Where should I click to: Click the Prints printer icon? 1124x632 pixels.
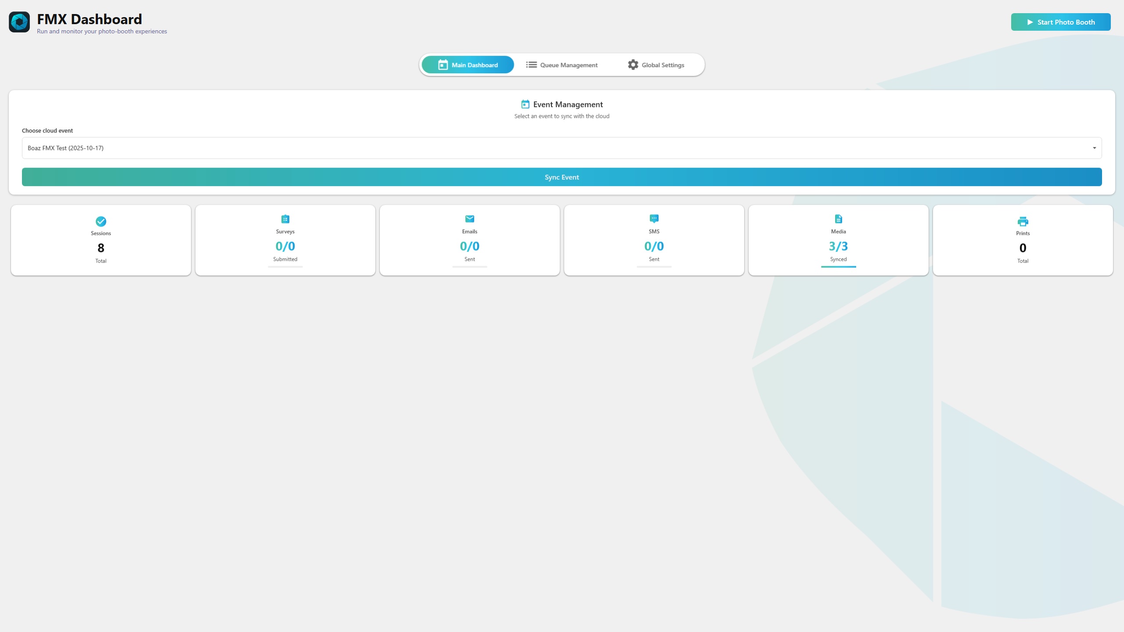pos(1023,221)
